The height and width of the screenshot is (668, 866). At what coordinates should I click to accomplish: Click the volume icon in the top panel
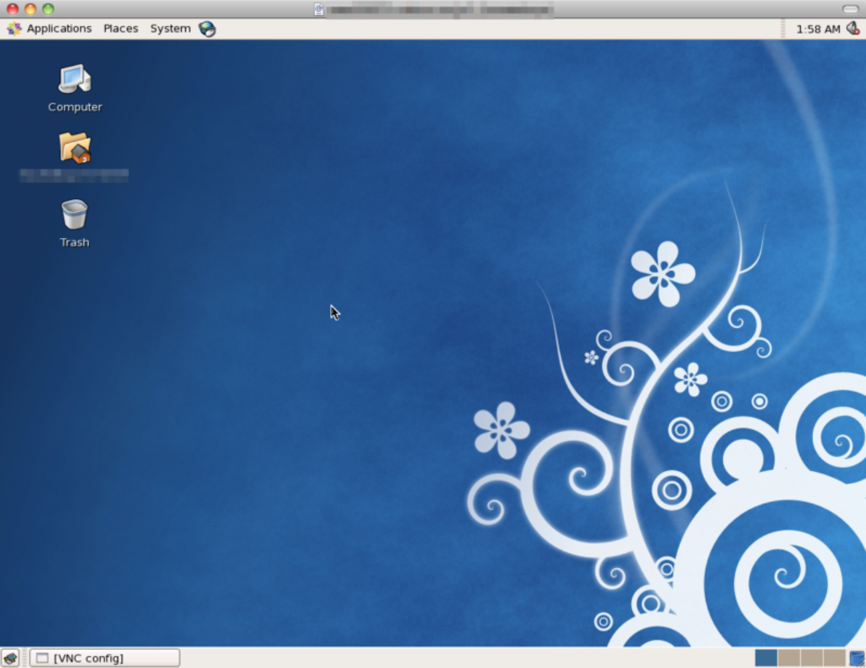pyautogui.click(x=853, y=29)
